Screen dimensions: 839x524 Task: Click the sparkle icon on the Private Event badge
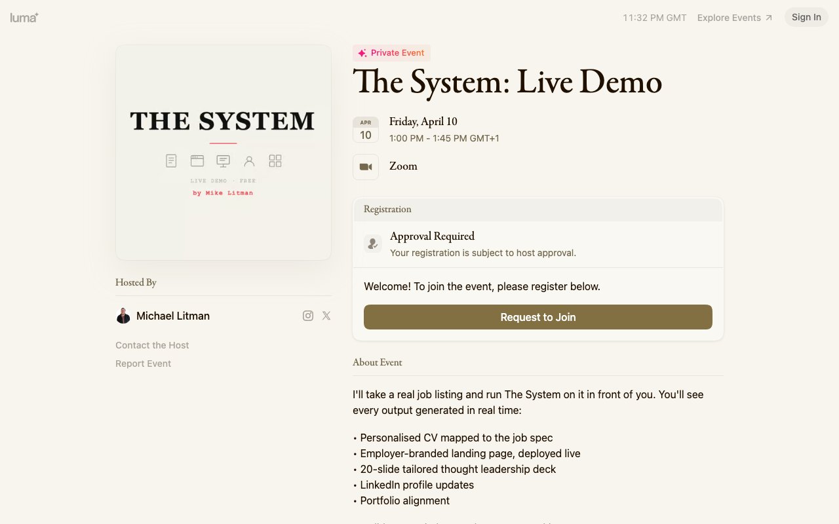[x=361, y=52]
